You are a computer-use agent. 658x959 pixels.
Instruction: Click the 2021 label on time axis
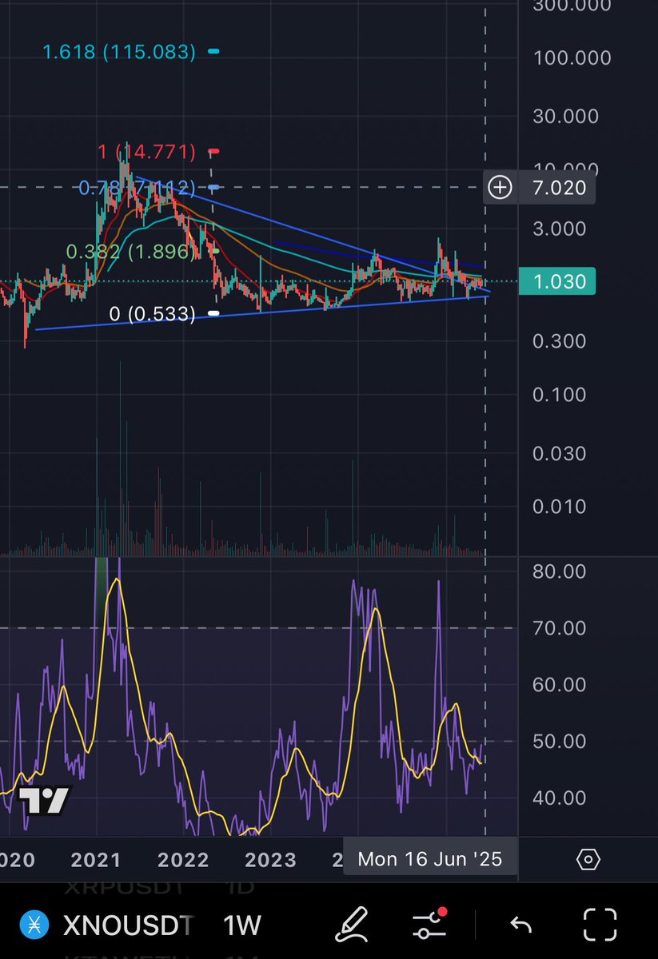96,860
